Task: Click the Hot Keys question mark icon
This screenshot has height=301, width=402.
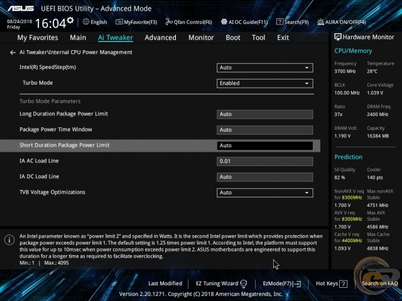Action: (x=343, y=284)
